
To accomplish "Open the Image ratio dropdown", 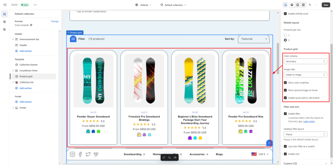I will pos(305,75).
